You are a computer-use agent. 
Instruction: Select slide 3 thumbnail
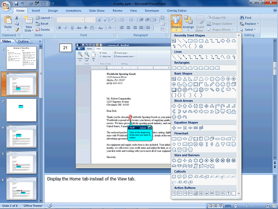tap(21, 110)
